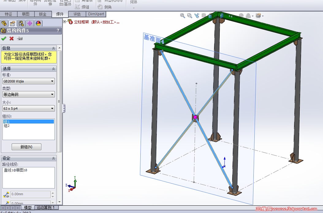Click the pink pierce point marker on brace
Viewport: 323px width, 213px height.
pyautogui.click(x=195, y=117)
